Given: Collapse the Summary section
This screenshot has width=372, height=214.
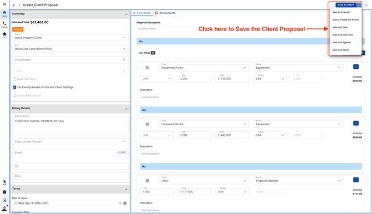Looking at the screenshot, I should pos(126,14).
